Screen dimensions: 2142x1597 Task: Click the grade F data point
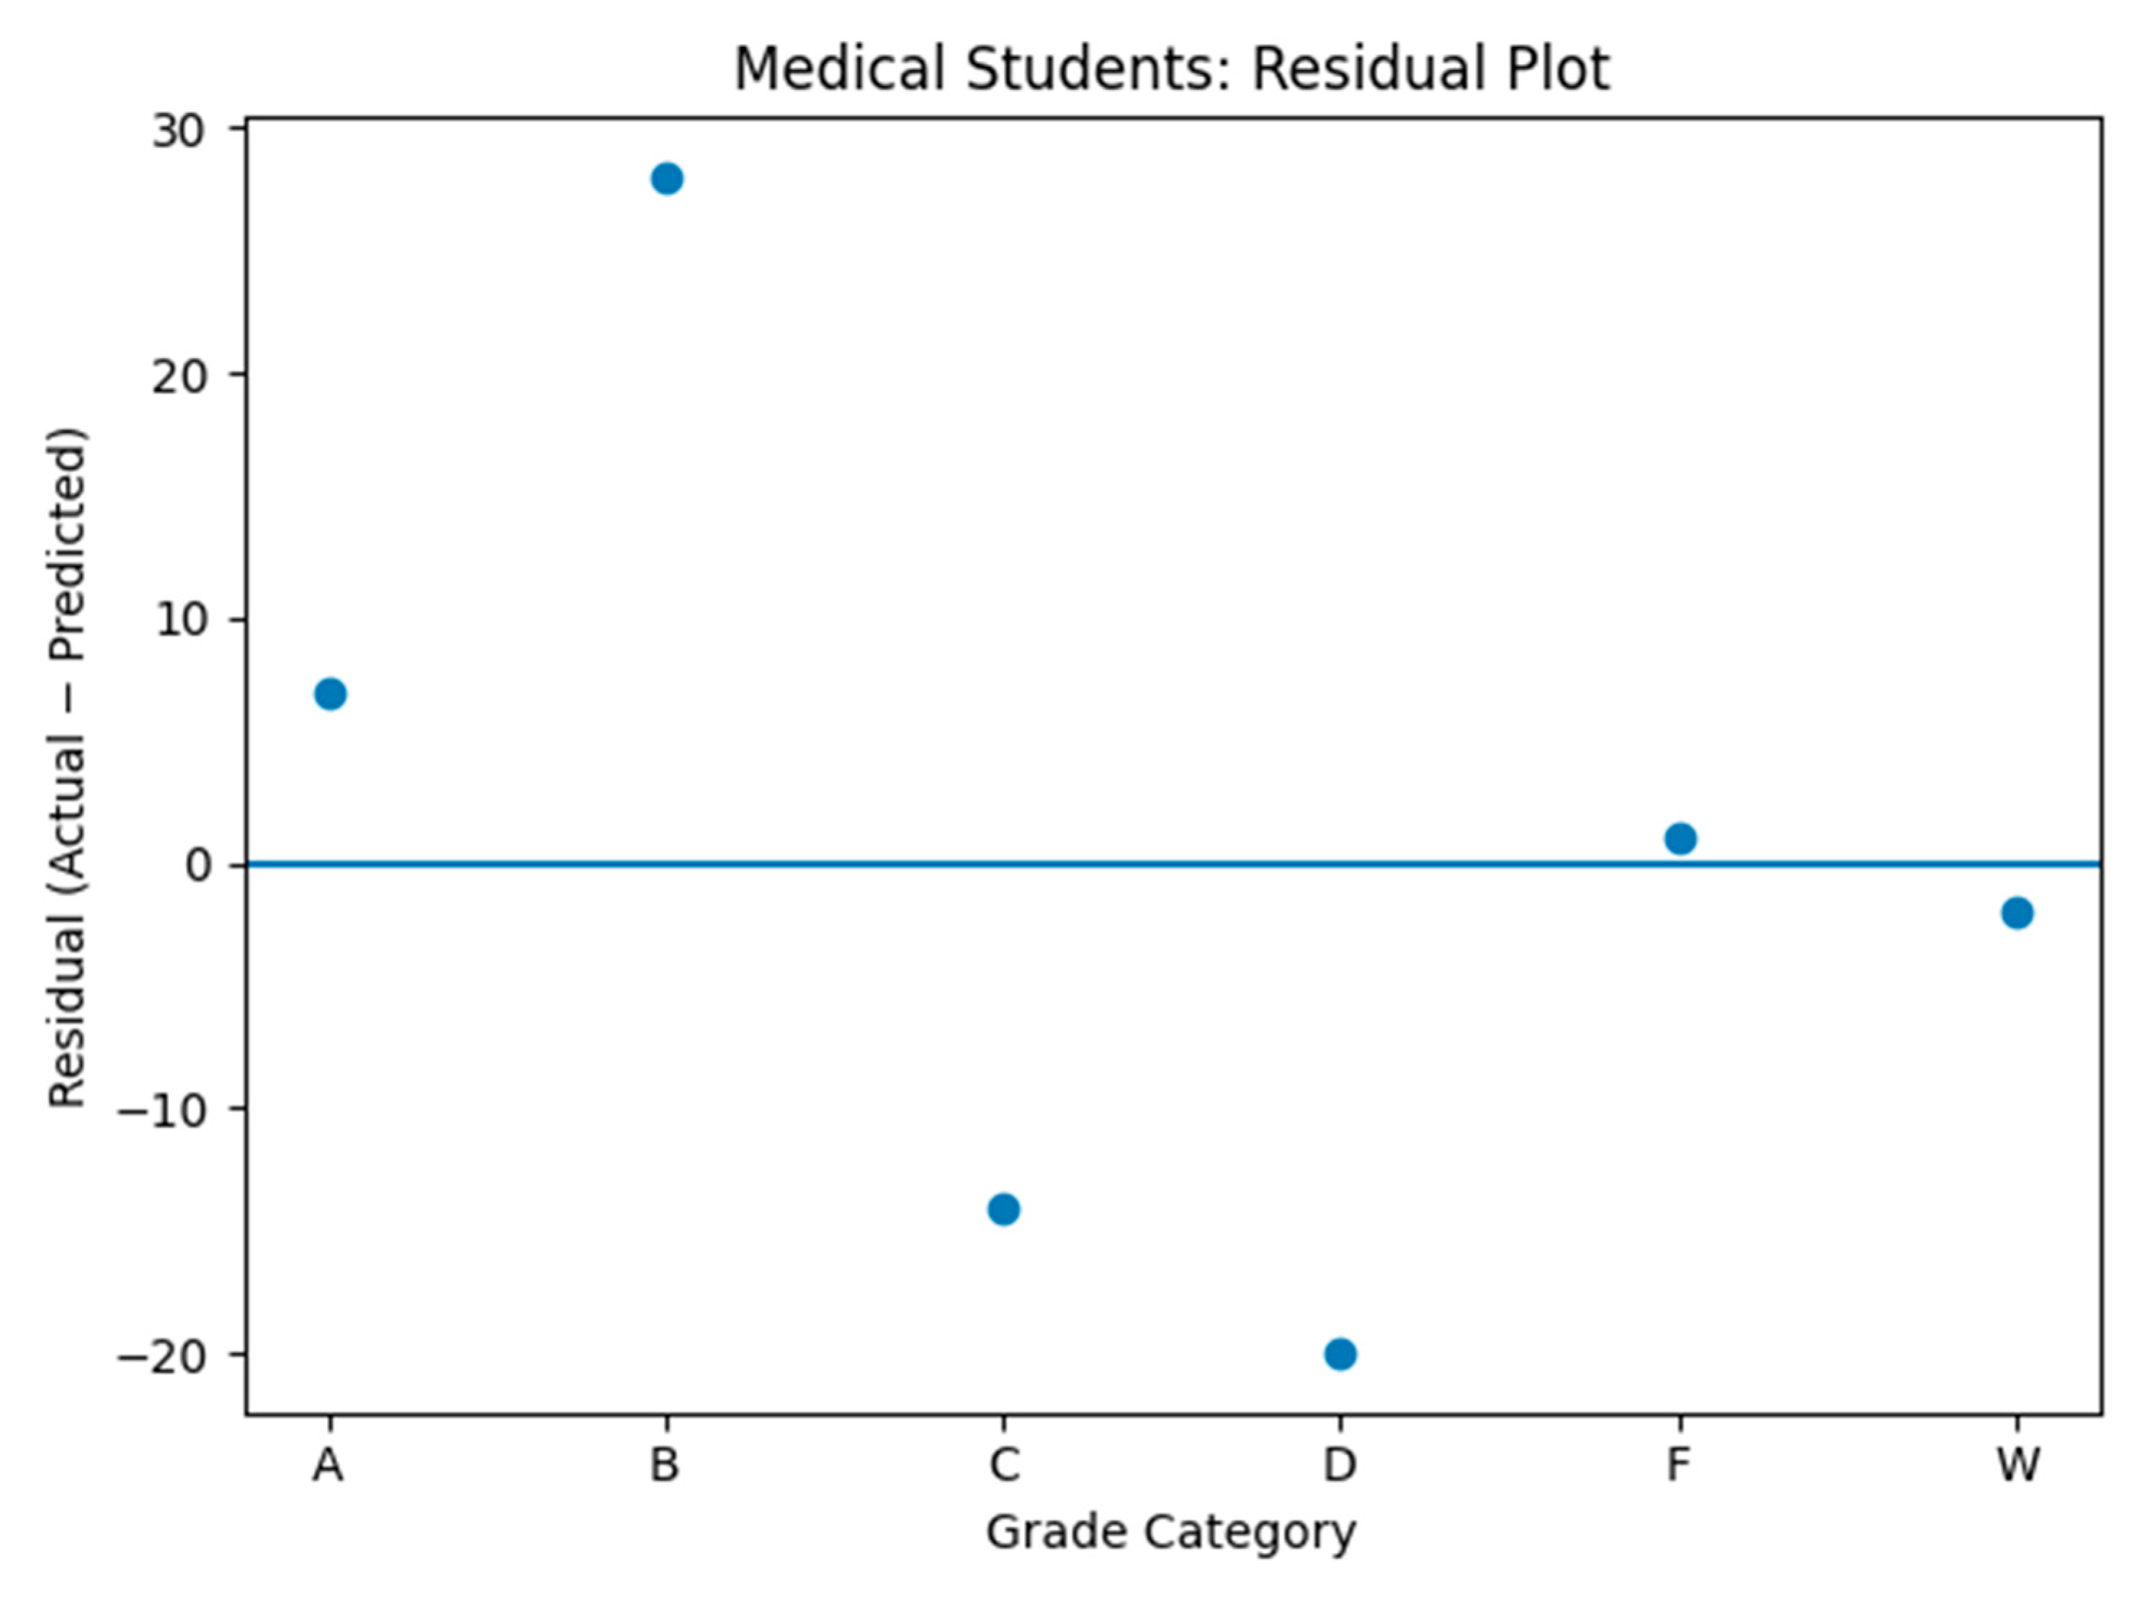coord(1681,838)
